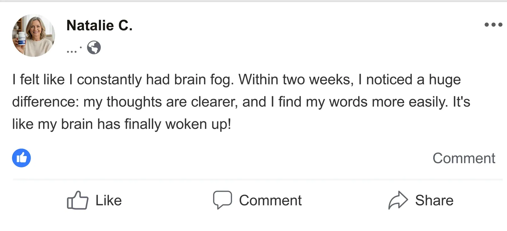507x231 pixels.
Task: Open the three-dot post options menu
Action: 493,25
